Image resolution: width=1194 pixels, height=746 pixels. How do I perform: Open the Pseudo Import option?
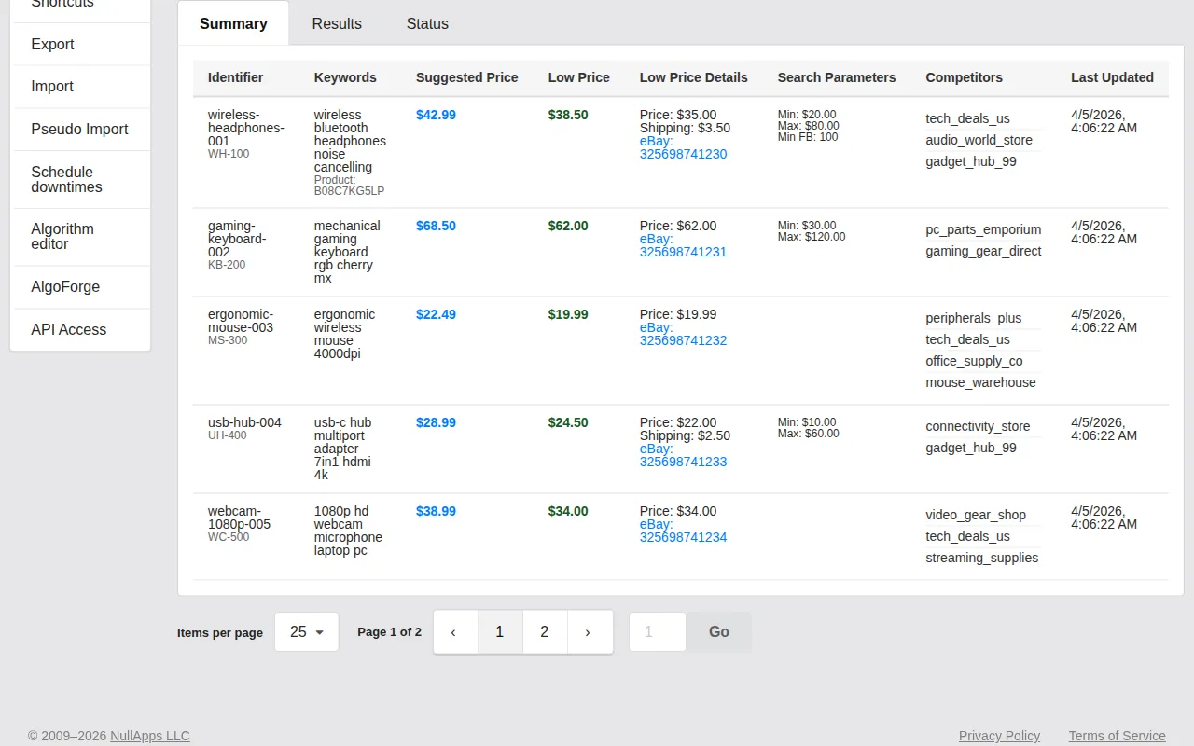[x=79, y=129]
